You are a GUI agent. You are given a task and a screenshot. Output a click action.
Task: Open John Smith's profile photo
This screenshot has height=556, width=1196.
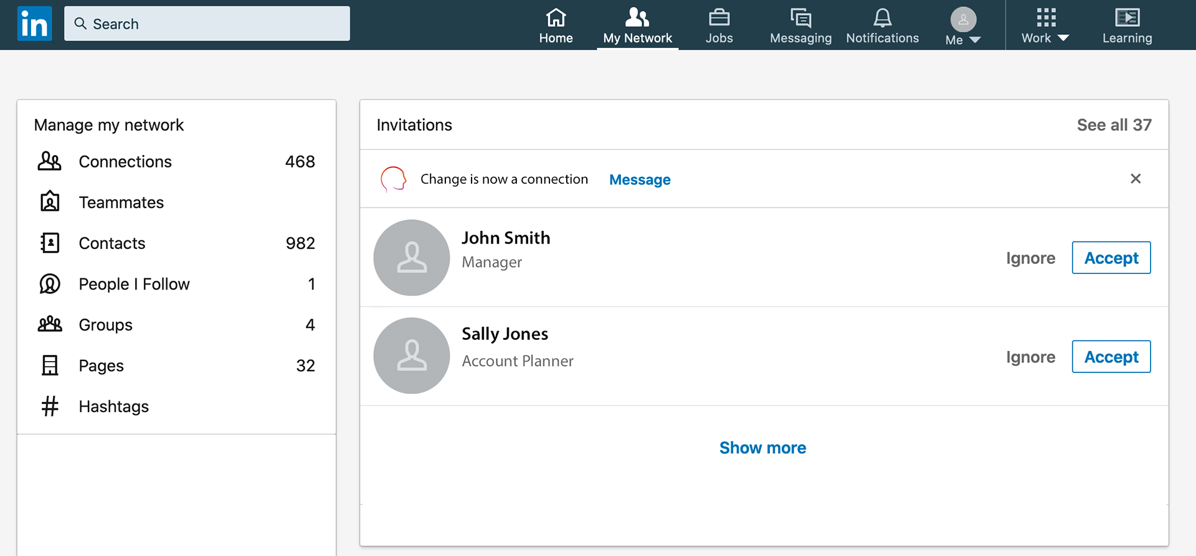tap(412, 257)
